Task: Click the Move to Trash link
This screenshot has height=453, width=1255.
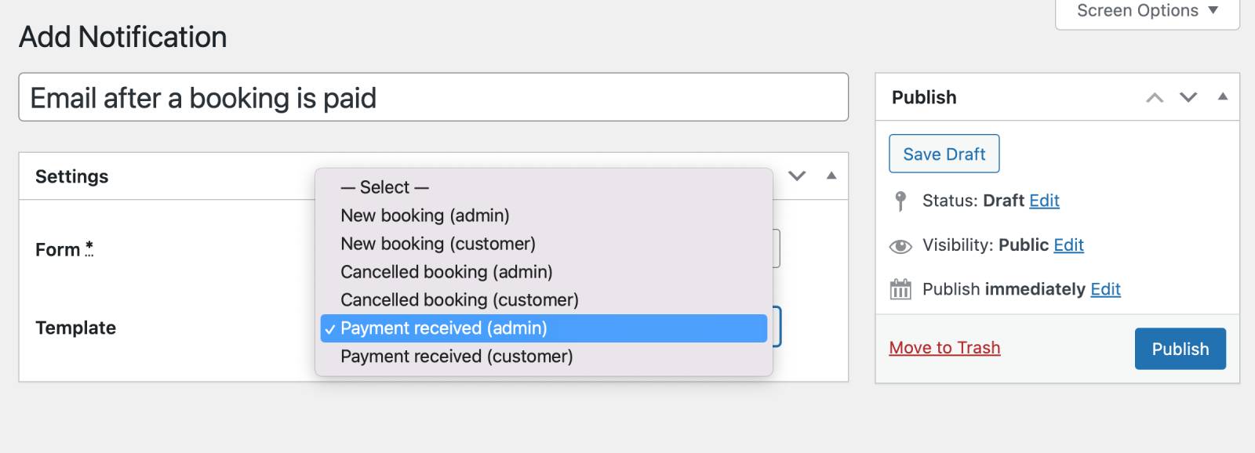Action: 944,348
